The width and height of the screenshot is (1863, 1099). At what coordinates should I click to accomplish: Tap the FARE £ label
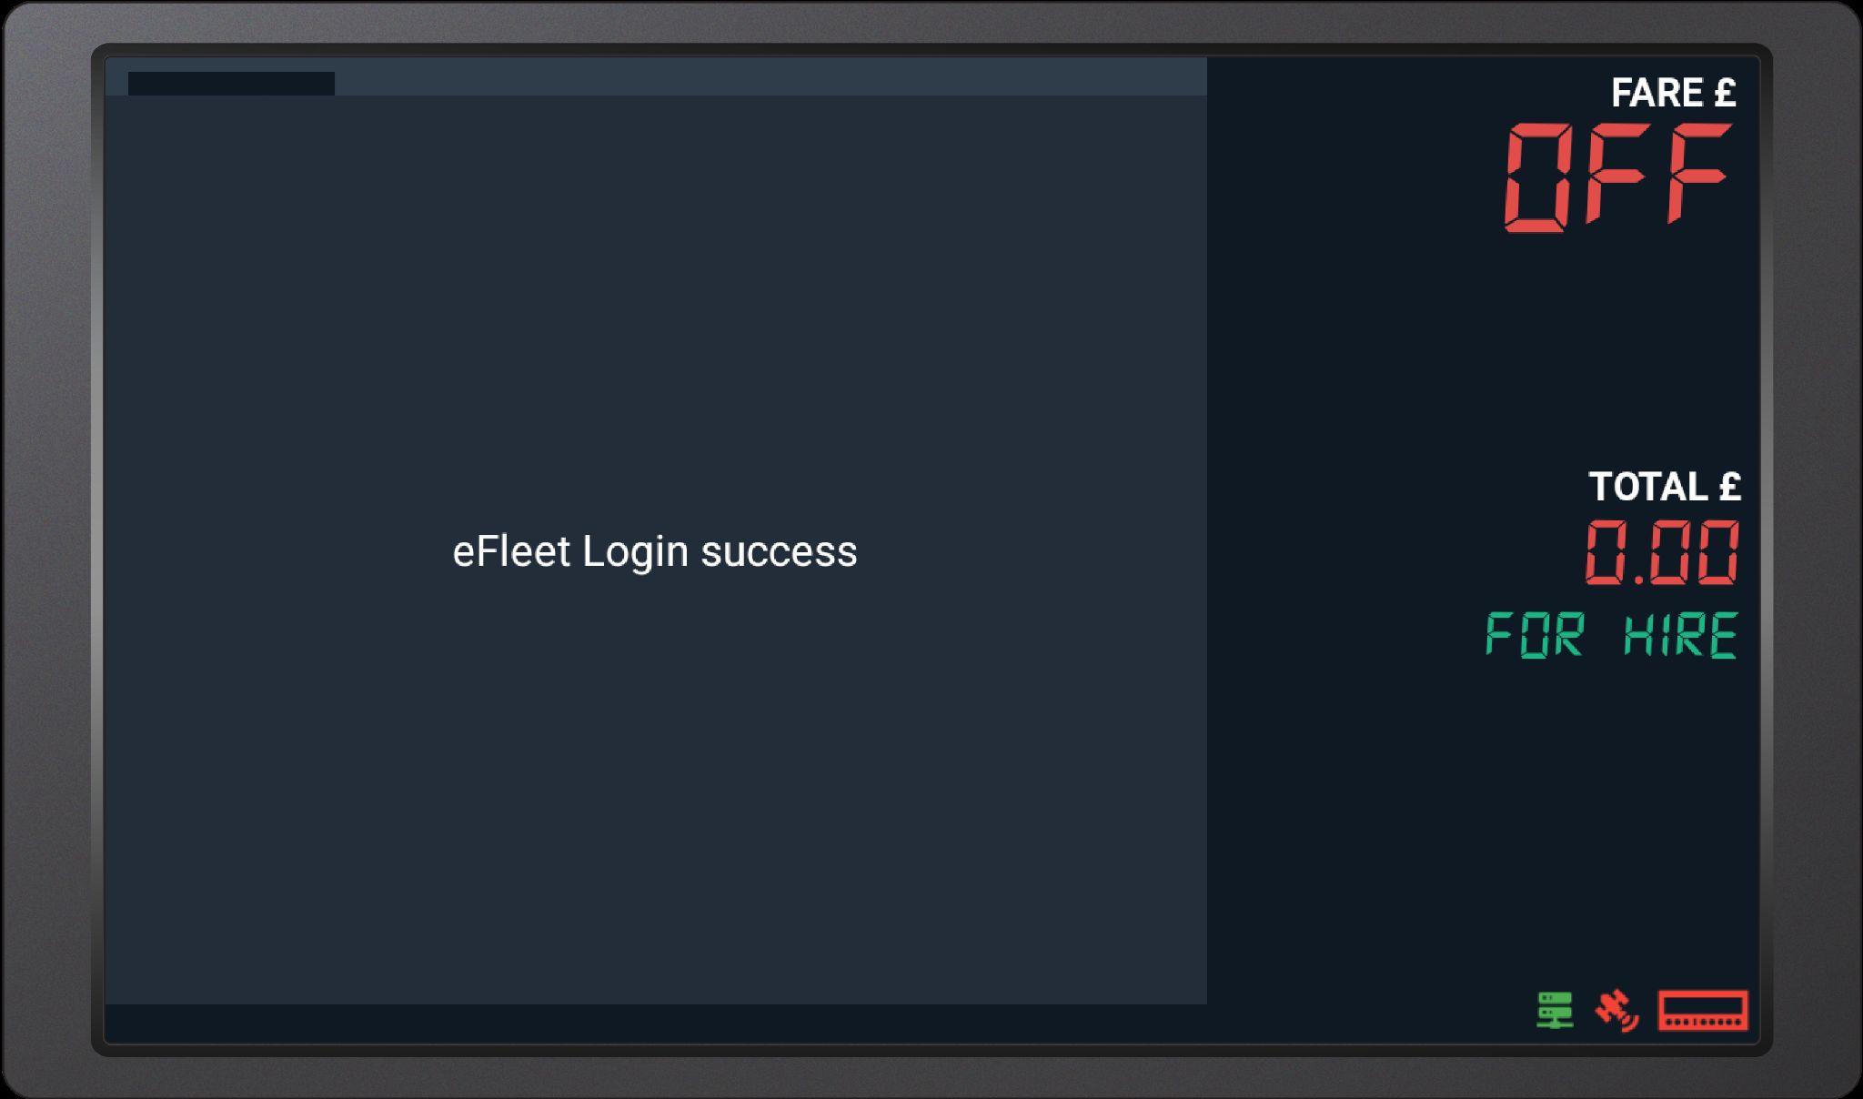click(x=1673, y=93)
